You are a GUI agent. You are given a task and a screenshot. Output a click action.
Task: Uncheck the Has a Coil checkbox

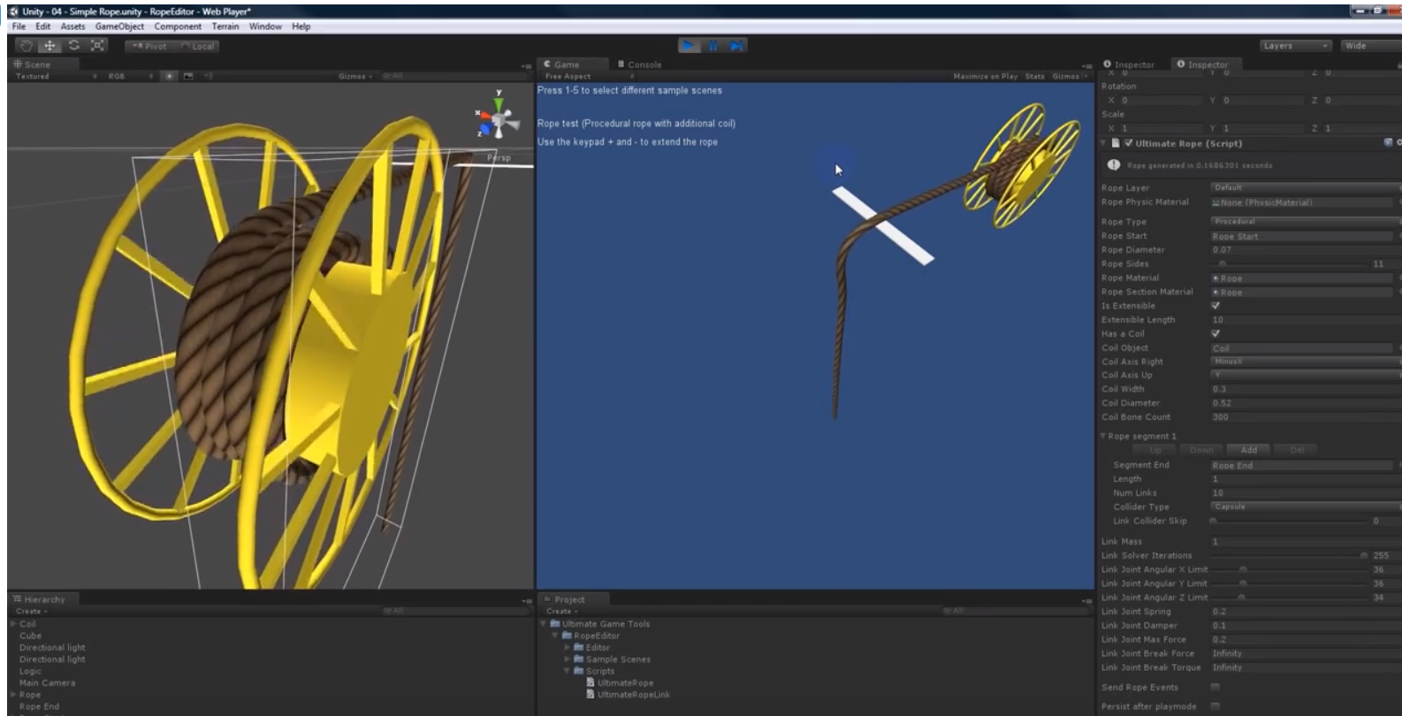pos(1215,334)
